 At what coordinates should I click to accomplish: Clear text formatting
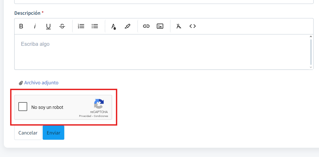(x=179, y=26)
